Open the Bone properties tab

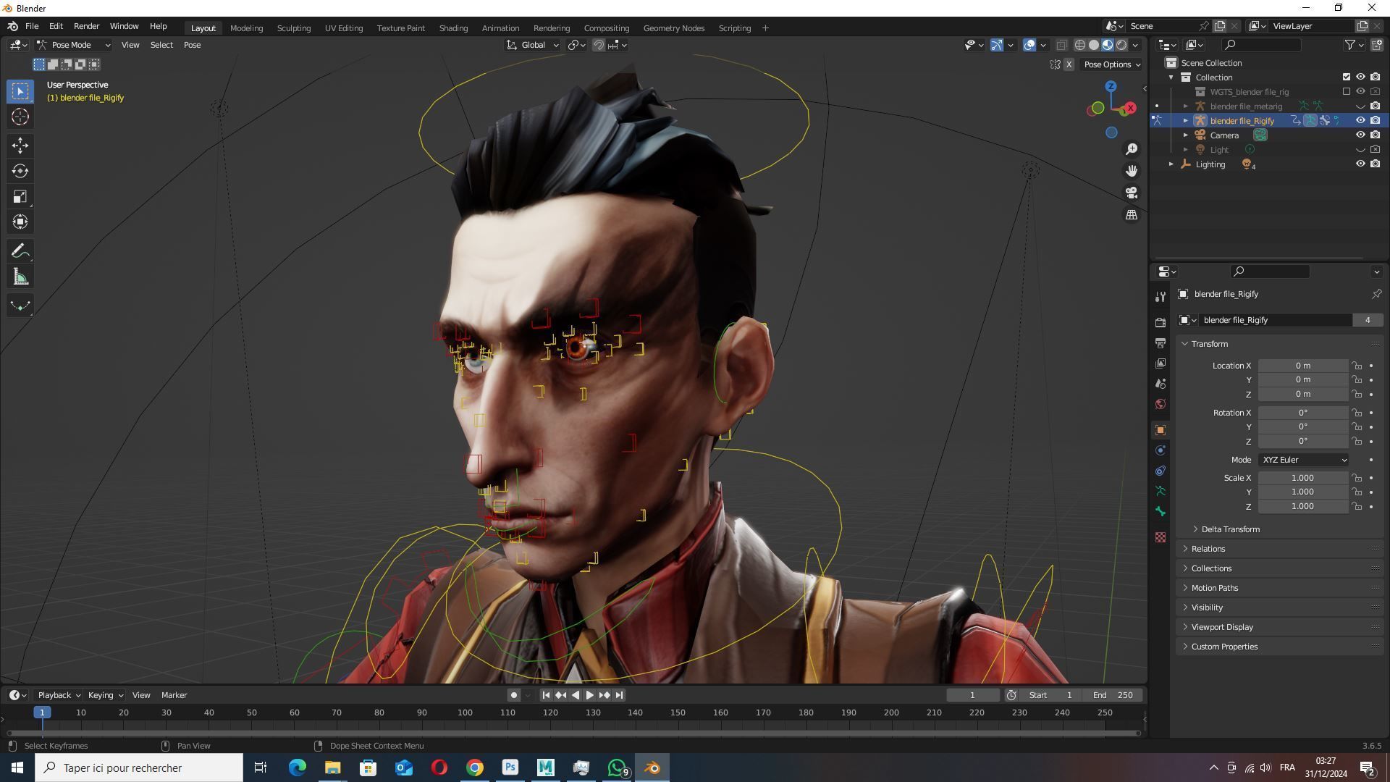pos(1161,512)
